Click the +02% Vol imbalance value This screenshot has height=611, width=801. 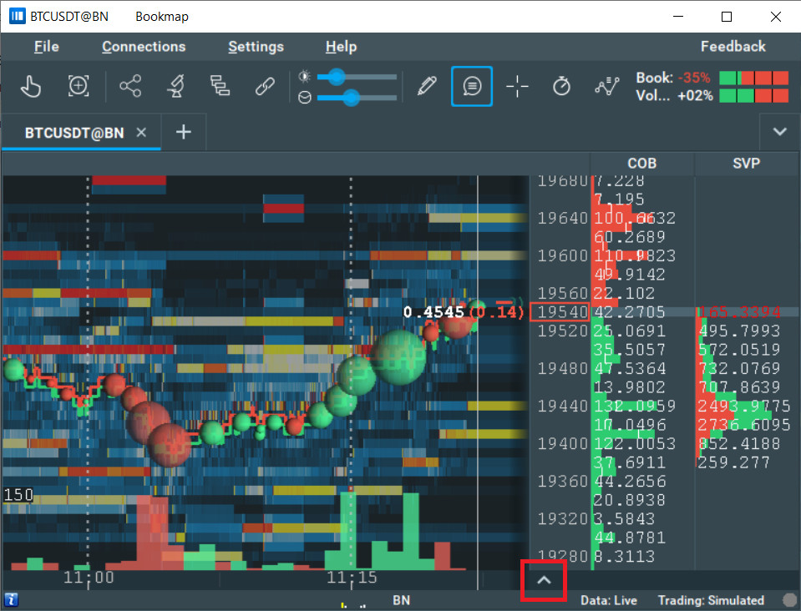click(x=695, y=95)
